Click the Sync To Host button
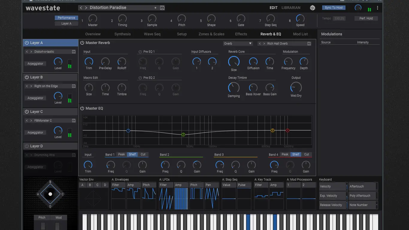The width and height of the screenshot is (409, 230). 334,8
